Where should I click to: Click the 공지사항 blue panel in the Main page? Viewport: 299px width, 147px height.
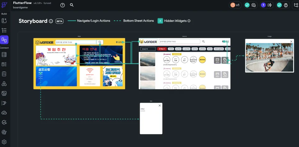point(56,76)
